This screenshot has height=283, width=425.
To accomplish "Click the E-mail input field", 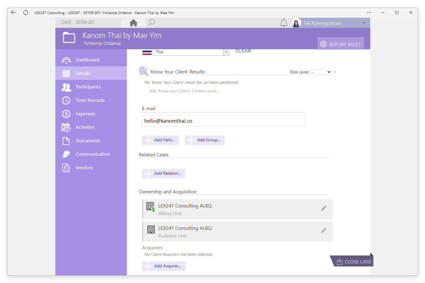I will click(x=224, y=121).
